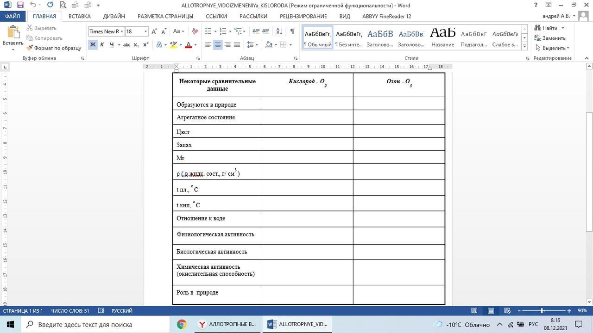Select Print Layout view in status bar
This screenshot has height=333, width=593.
coord(491,311)
